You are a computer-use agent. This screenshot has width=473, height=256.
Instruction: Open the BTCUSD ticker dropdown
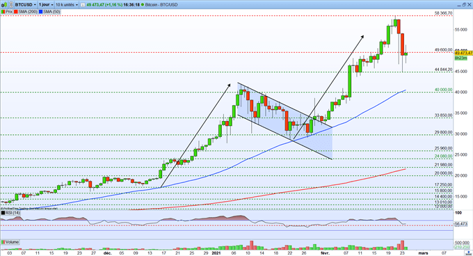(x=26, y=5)
